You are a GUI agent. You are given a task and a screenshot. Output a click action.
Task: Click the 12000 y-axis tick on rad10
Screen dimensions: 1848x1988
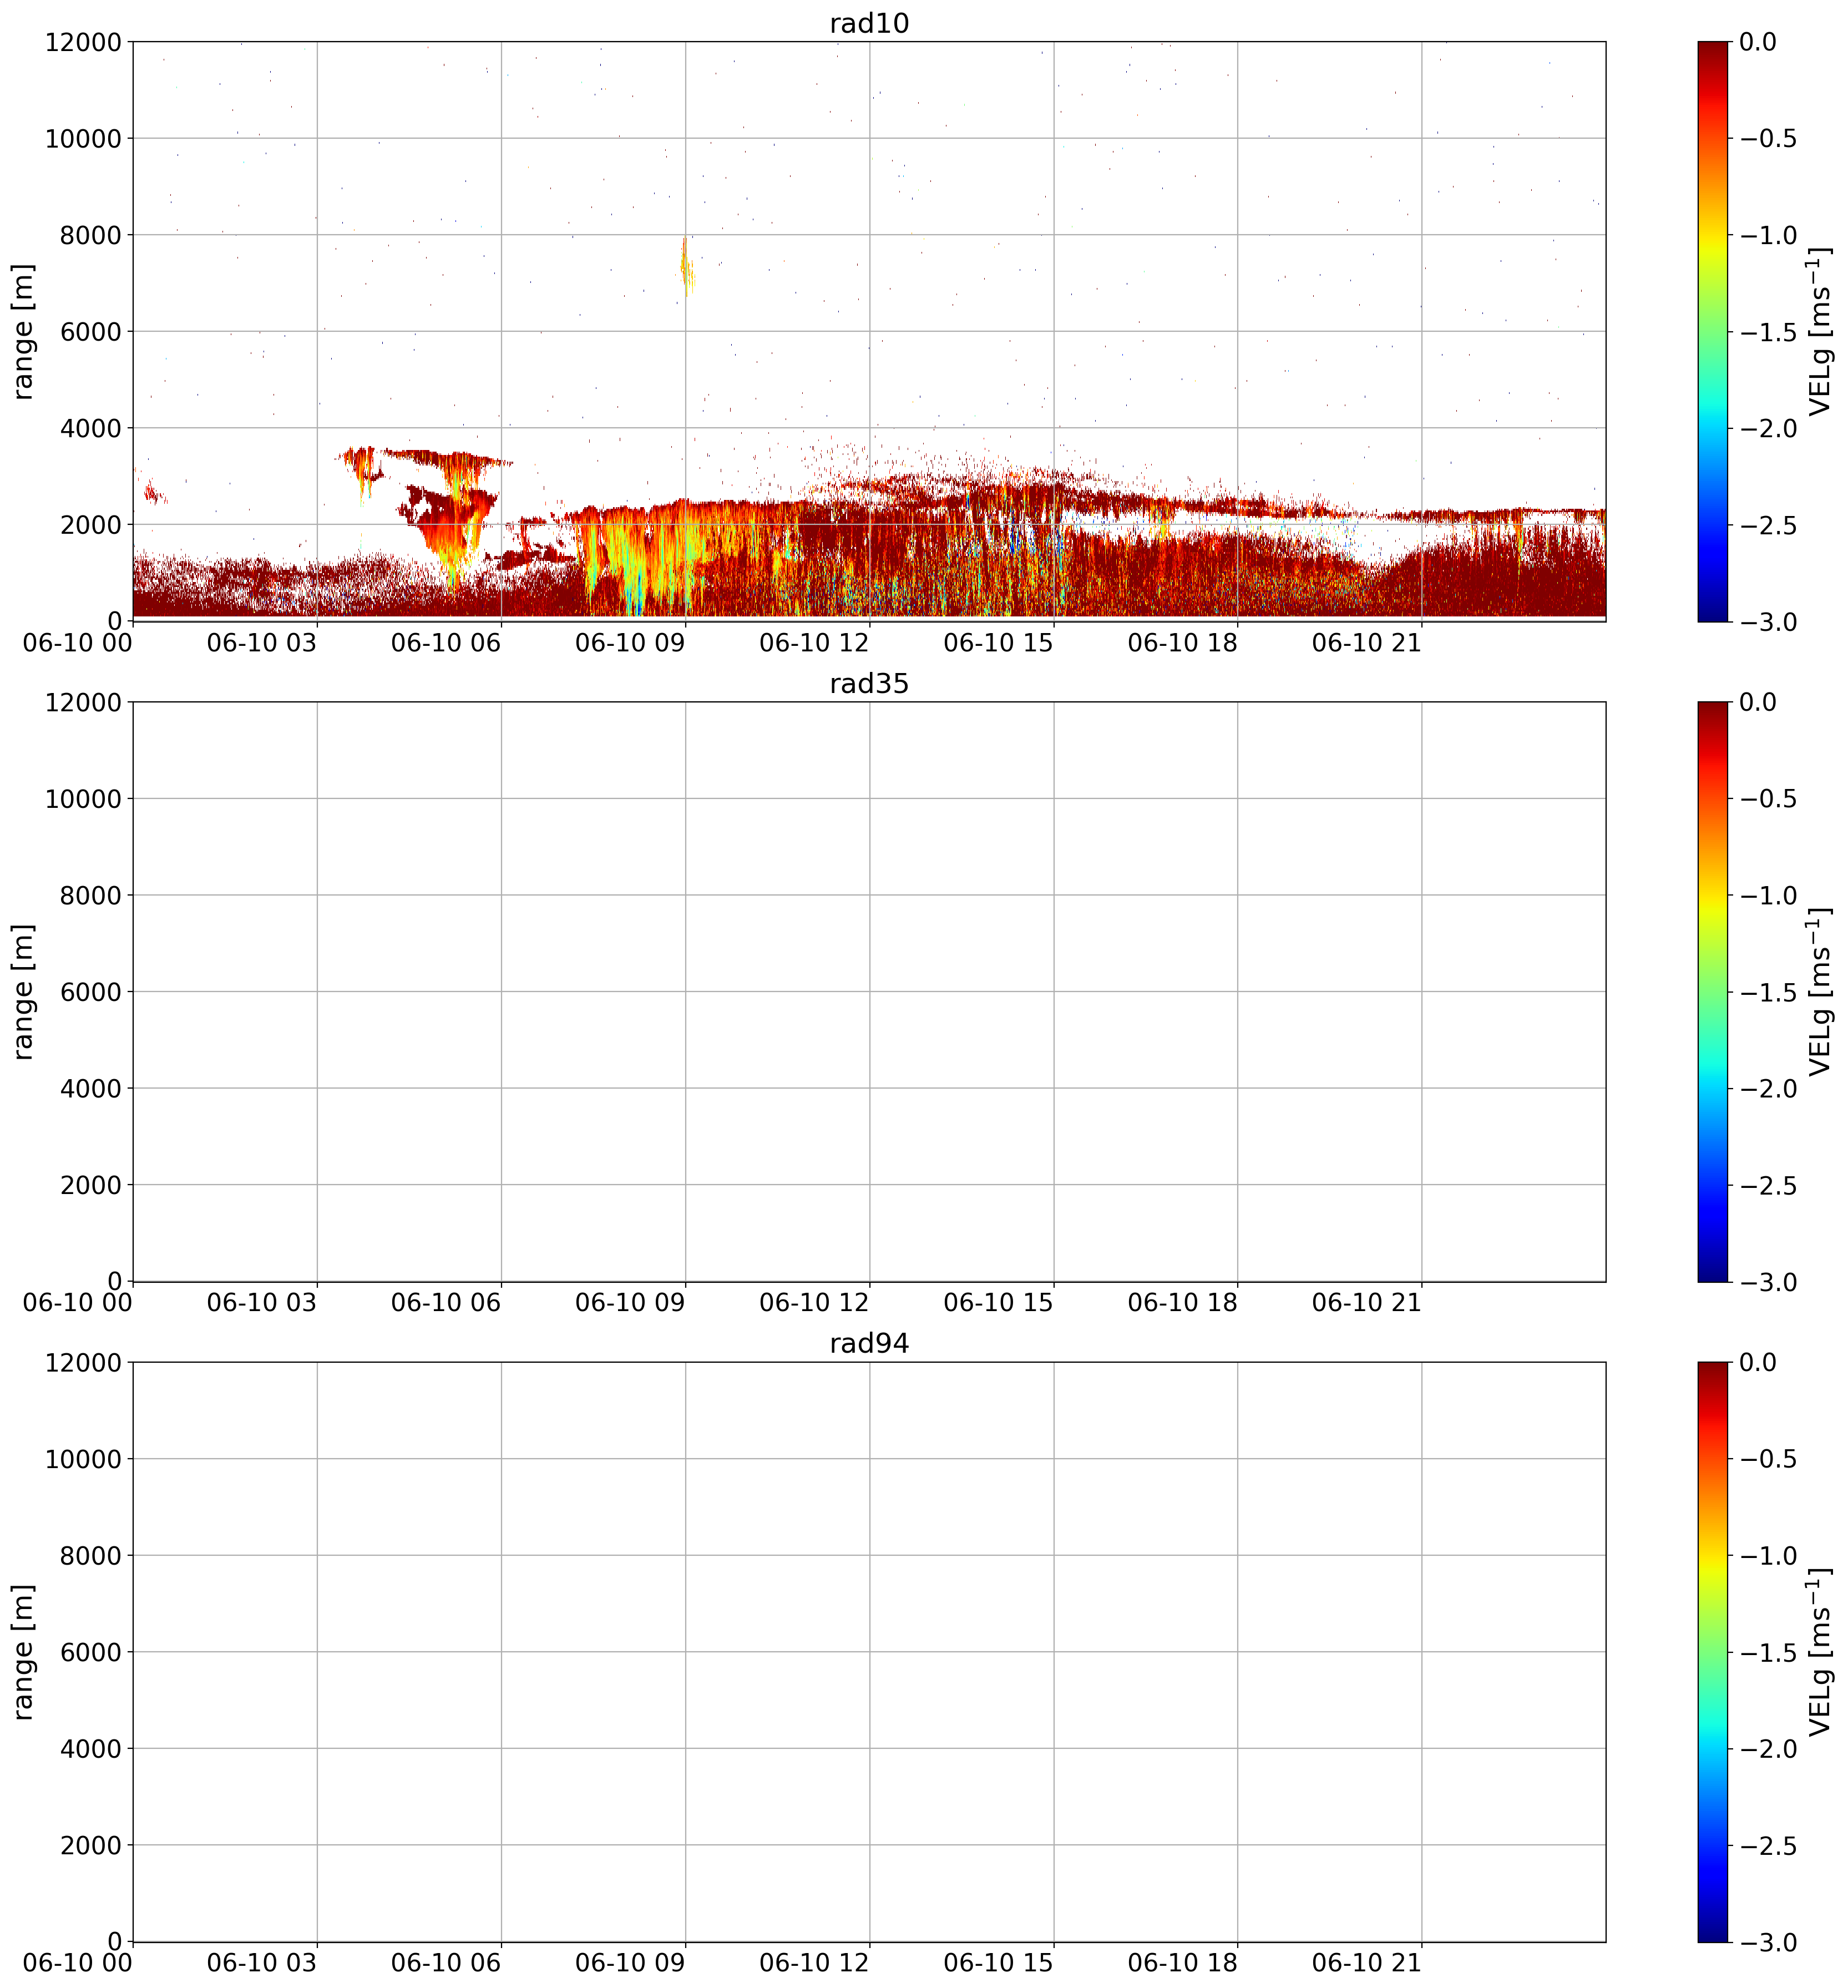point(83,42)
